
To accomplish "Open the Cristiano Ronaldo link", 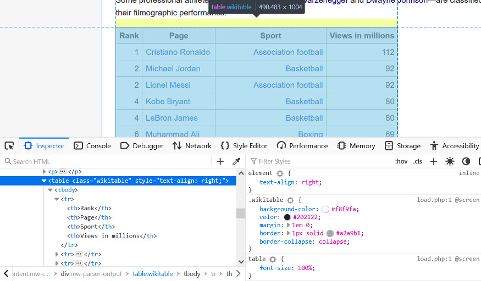I will (x=178, y=52).
